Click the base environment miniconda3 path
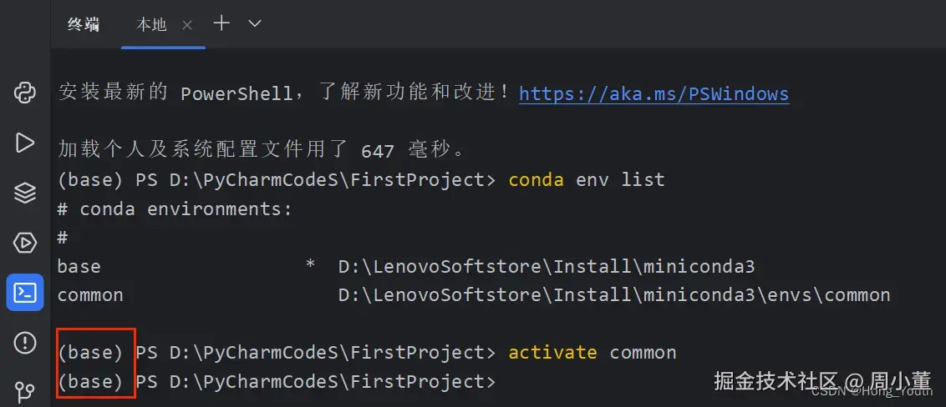Screen dimensions: 946x407 (x=546, y=266)
